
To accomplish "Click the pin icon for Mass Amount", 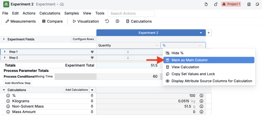I will tap(92, 112).
